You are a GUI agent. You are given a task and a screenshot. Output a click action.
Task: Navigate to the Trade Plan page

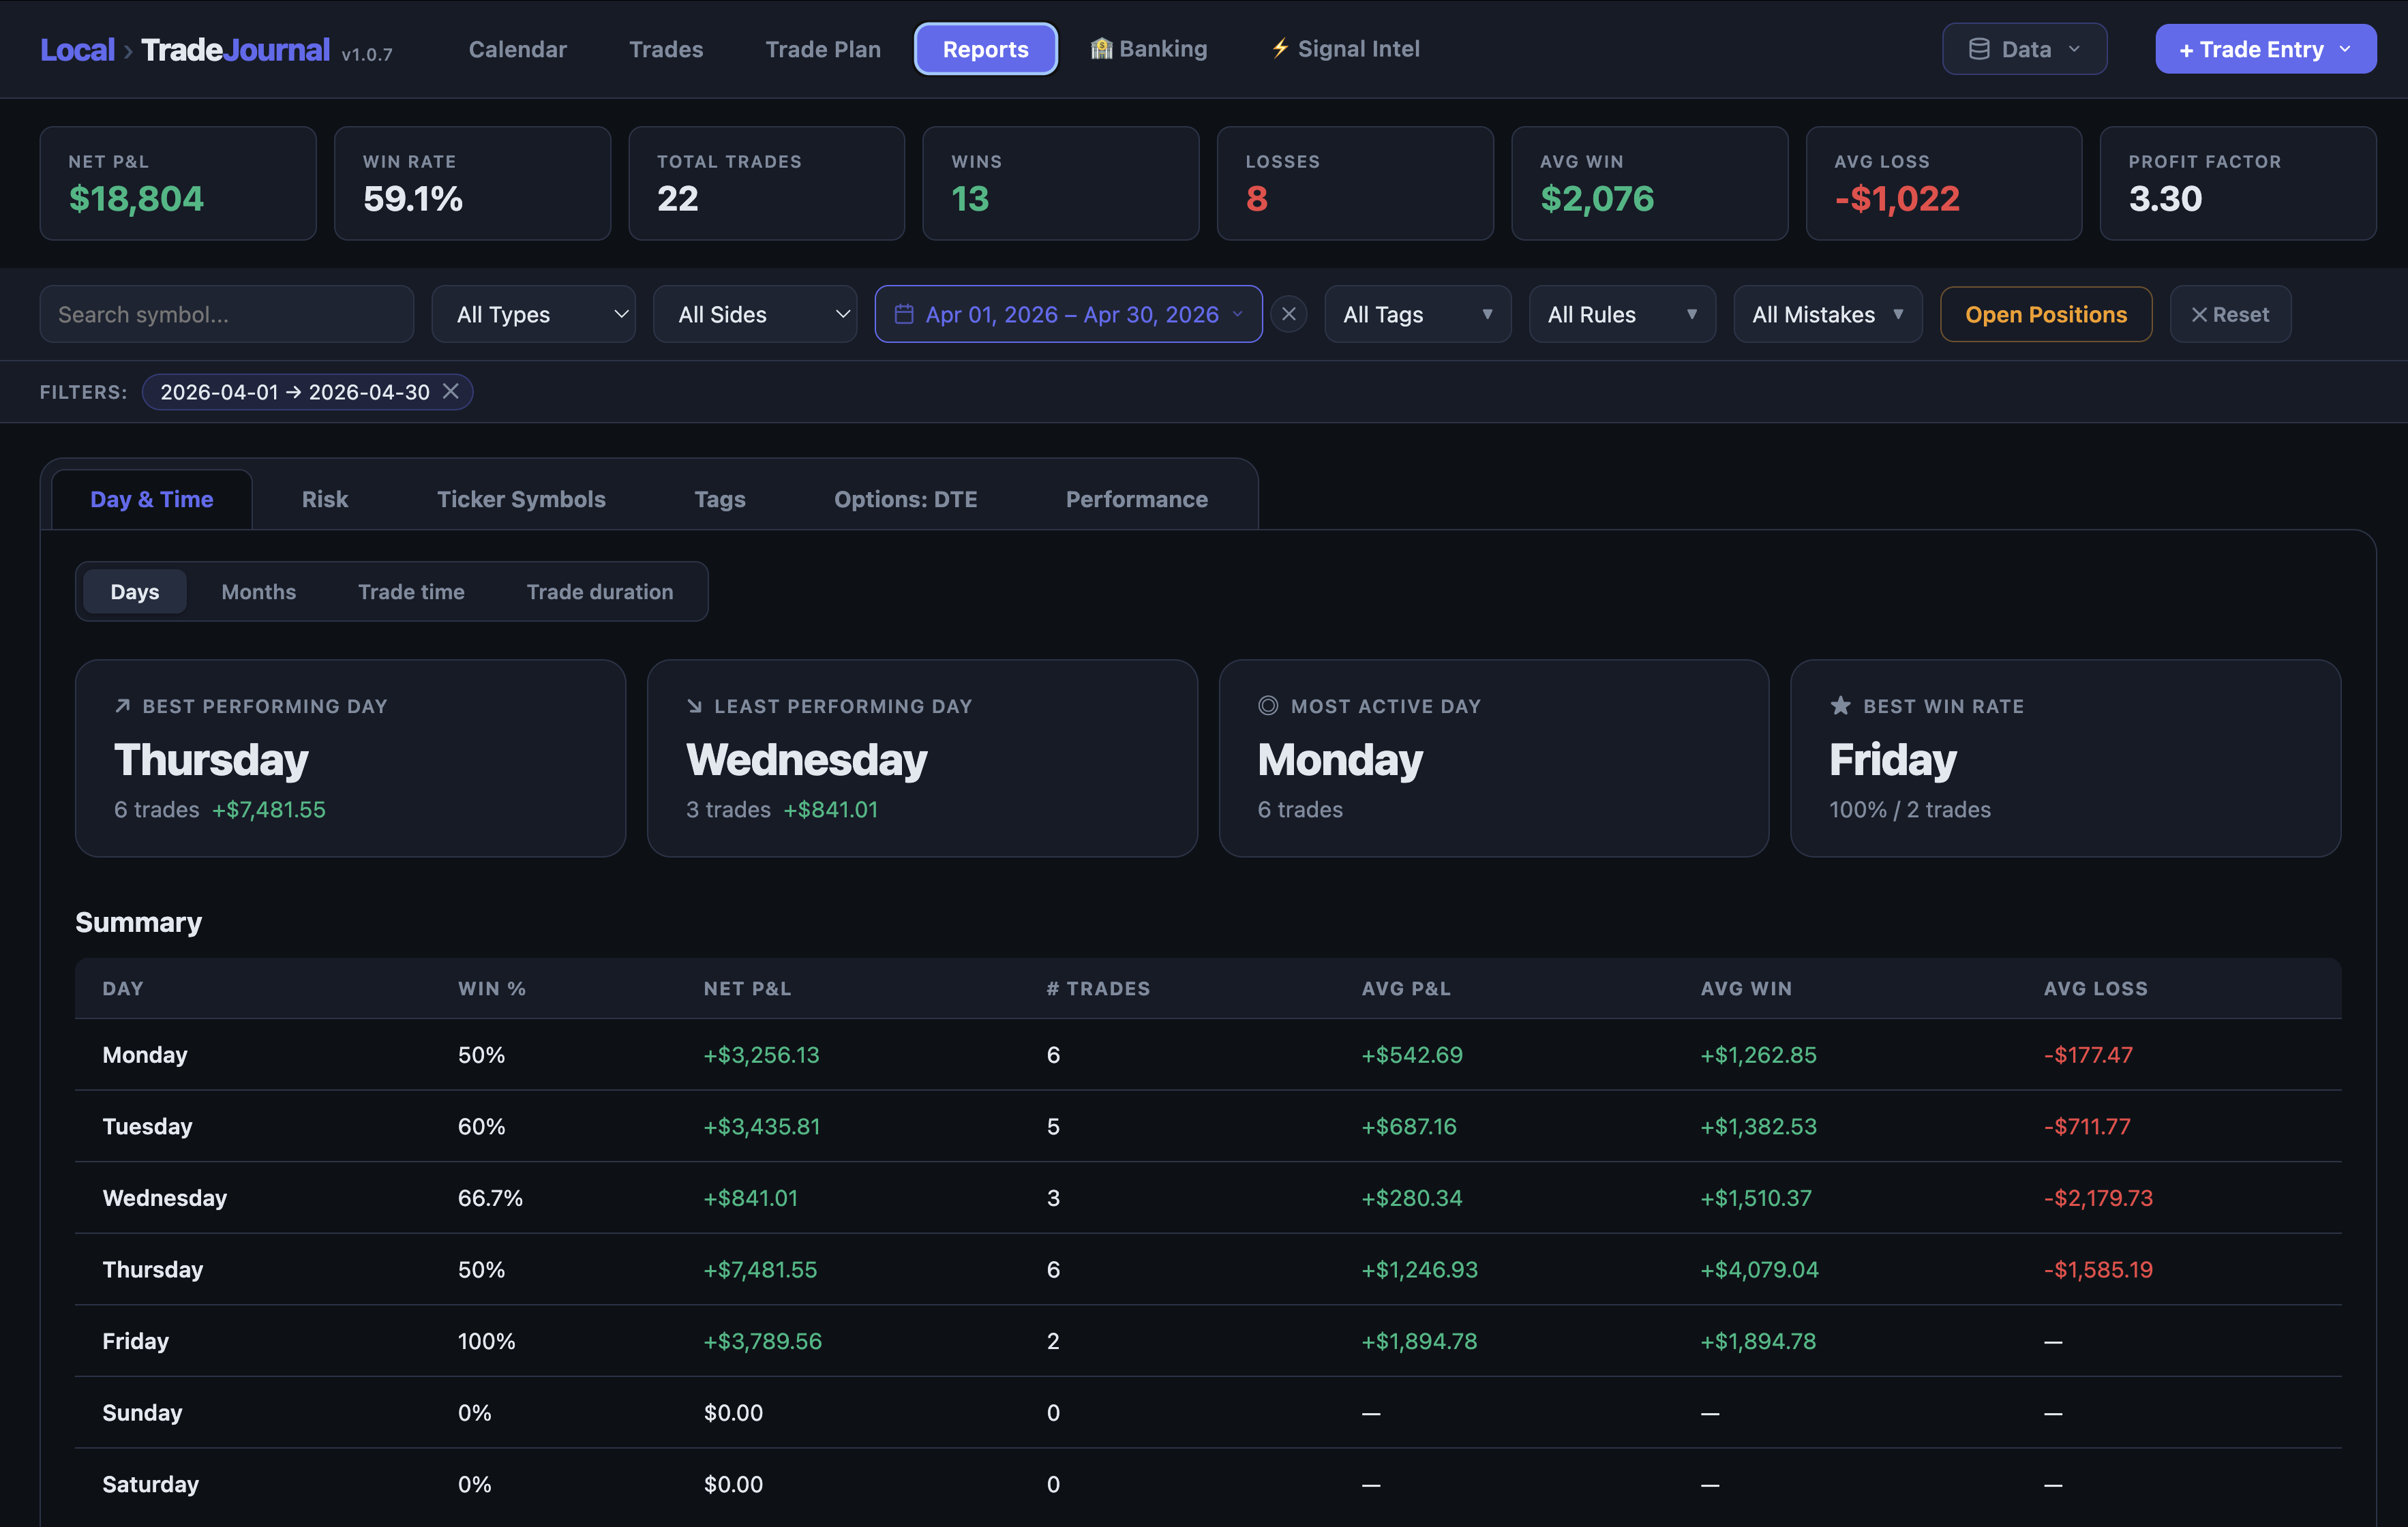tap(823, 48)
